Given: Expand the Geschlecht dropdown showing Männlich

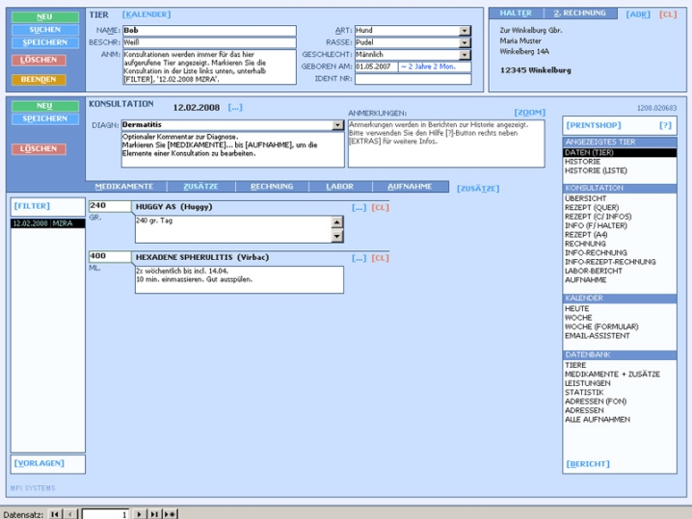Looking at the screenshot, I should click(x=466, y=55).
